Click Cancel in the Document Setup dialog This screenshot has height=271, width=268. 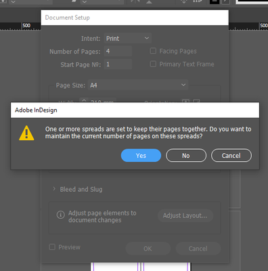click(x=198, y=249)
